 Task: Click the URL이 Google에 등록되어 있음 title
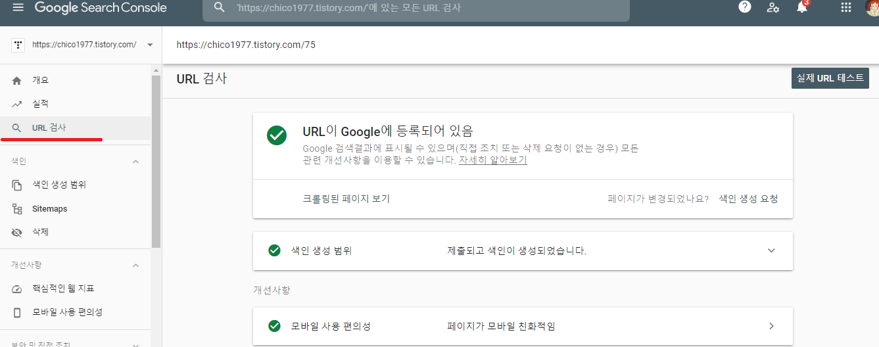click(388, 131)
